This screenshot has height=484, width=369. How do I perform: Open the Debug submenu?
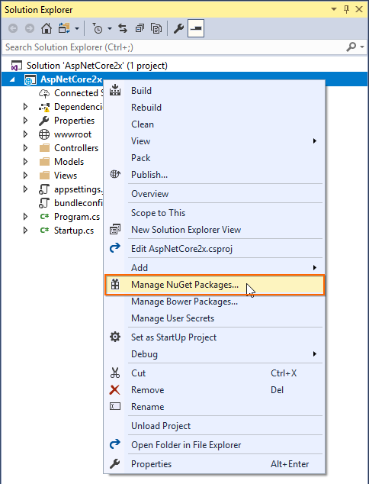(x=214, y=354)
